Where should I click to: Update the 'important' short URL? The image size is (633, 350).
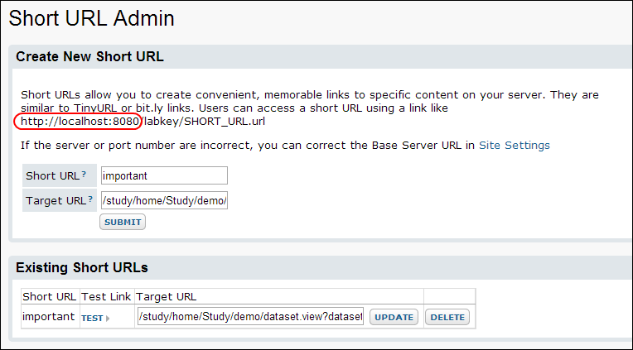394,318
